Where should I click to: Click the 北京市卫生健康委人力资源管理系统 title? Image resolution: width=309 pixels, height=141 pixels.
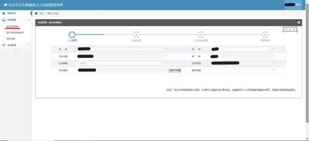coord(36,5)
